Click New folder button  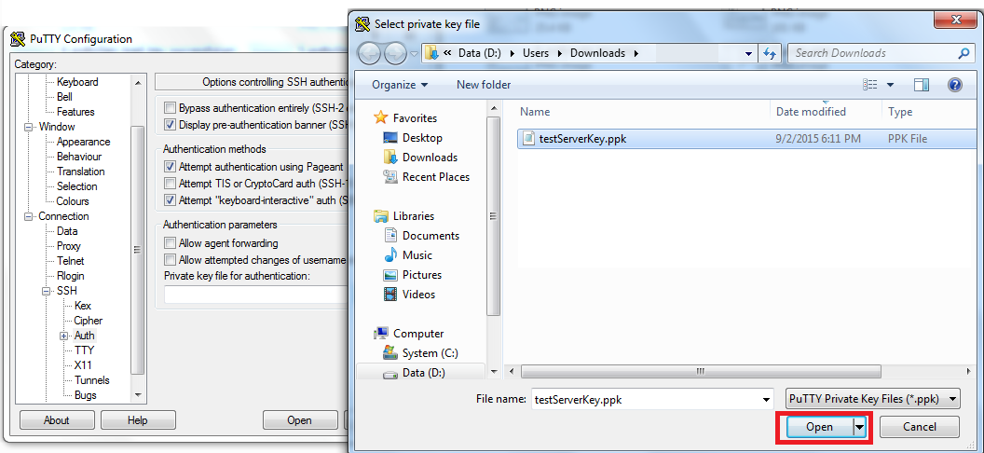pyautogui.click(x=484, y=85)
